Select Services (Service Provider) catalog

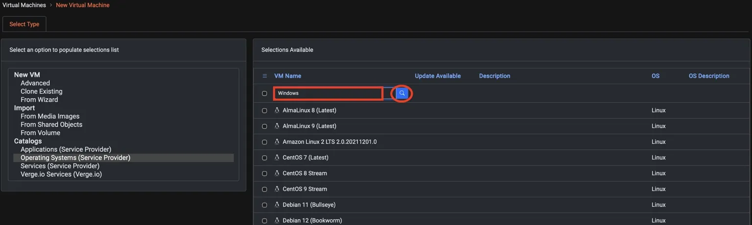point(60,166)
